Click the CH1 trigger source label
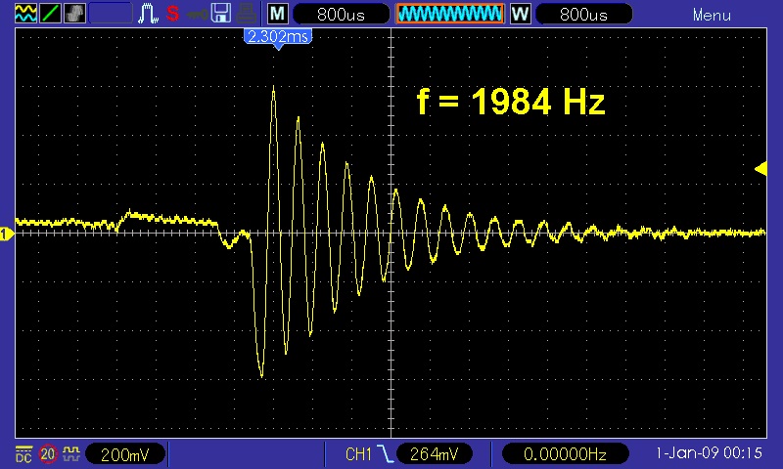Image resolution: width=783 pixels, height=469 pixels. point(358,453)
